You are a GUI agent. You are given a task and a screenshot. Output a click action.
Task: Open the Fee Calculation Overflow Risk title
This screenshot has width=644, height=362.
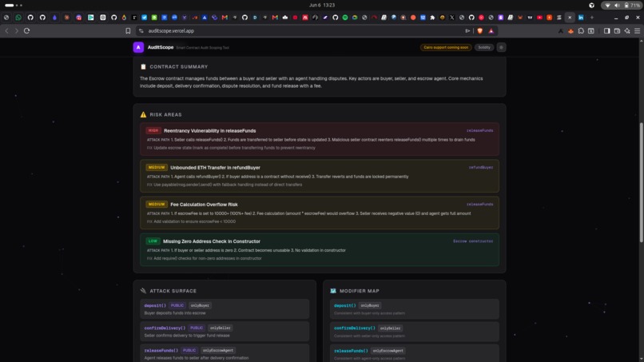pos(204,205)
